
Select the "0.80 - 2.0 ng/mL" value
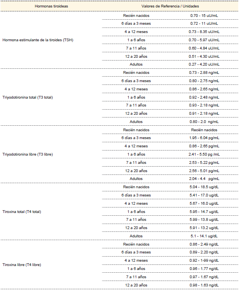point(204,122)
